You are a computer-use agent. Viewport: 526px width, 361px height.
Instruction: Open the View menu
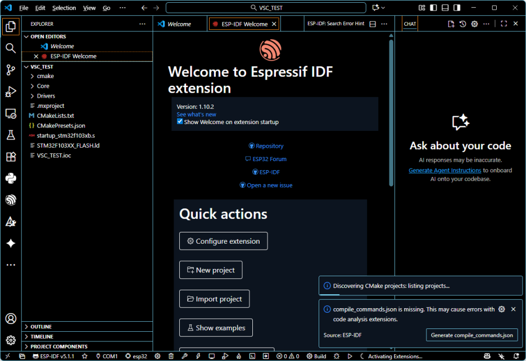[x=89, y=8]
